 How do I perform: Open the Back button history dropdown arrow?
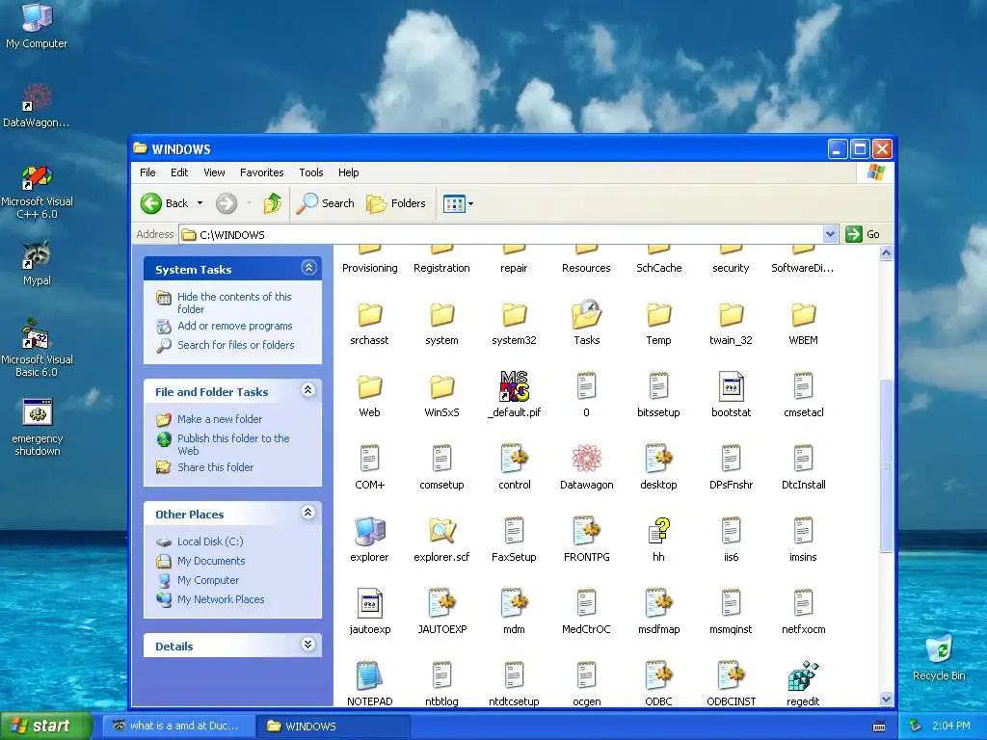coord(200,203)
